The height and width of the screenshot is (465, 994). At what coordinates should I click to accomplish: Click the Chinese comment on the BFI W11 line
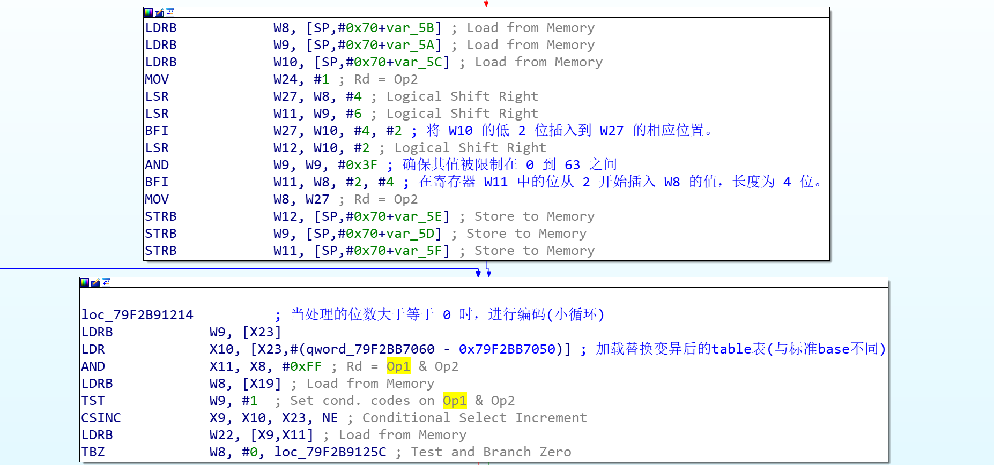[x=613, y=182]
